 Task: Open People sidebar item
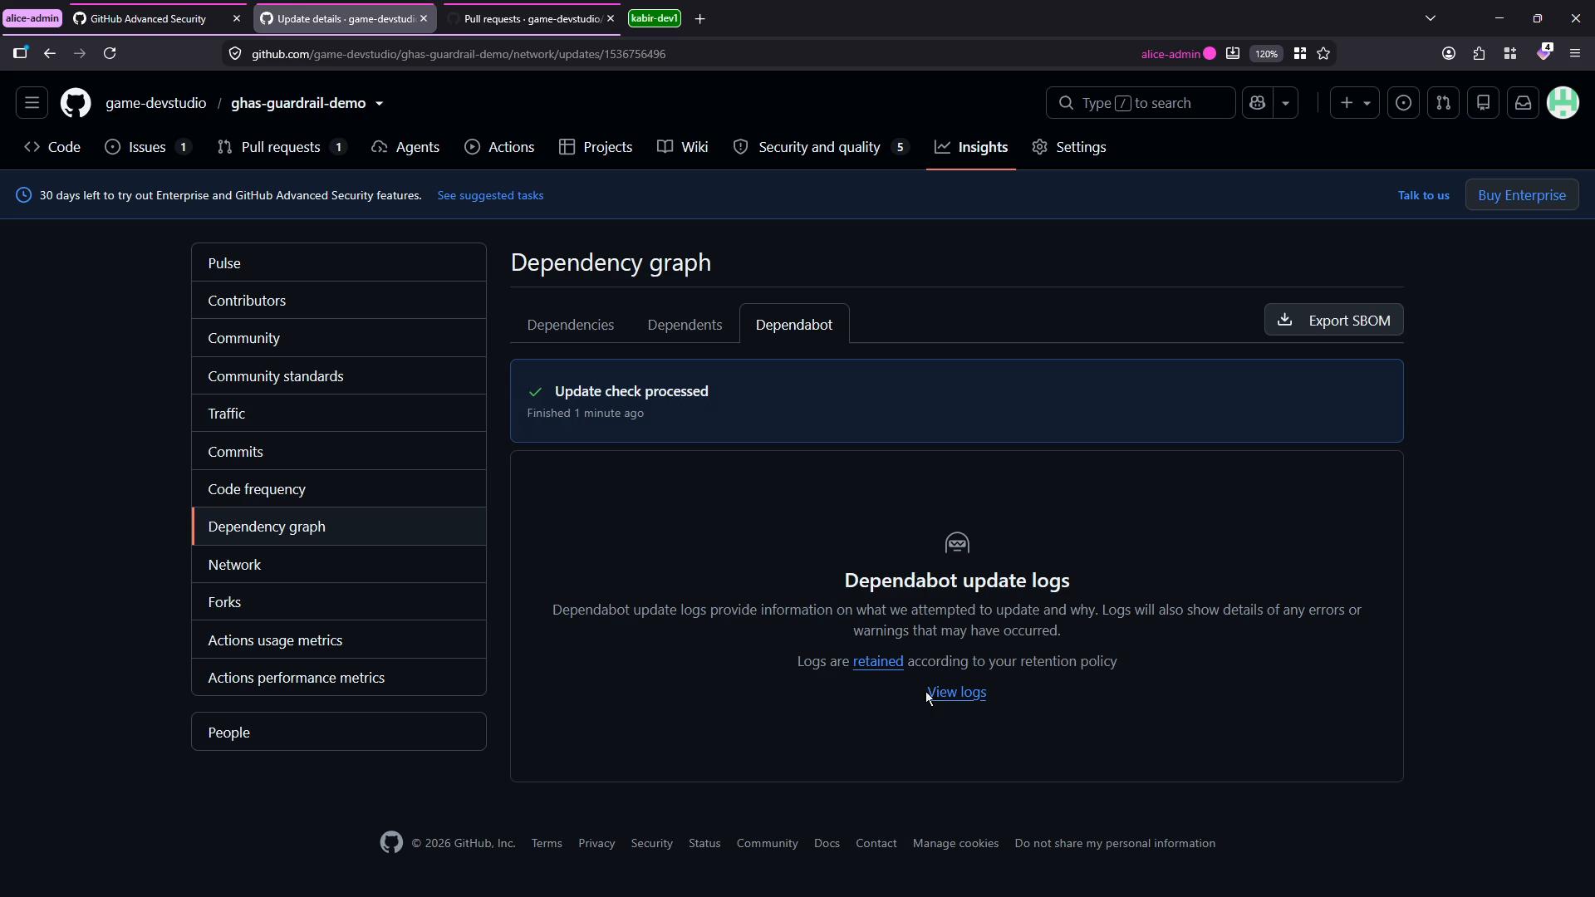pos(339,733)
